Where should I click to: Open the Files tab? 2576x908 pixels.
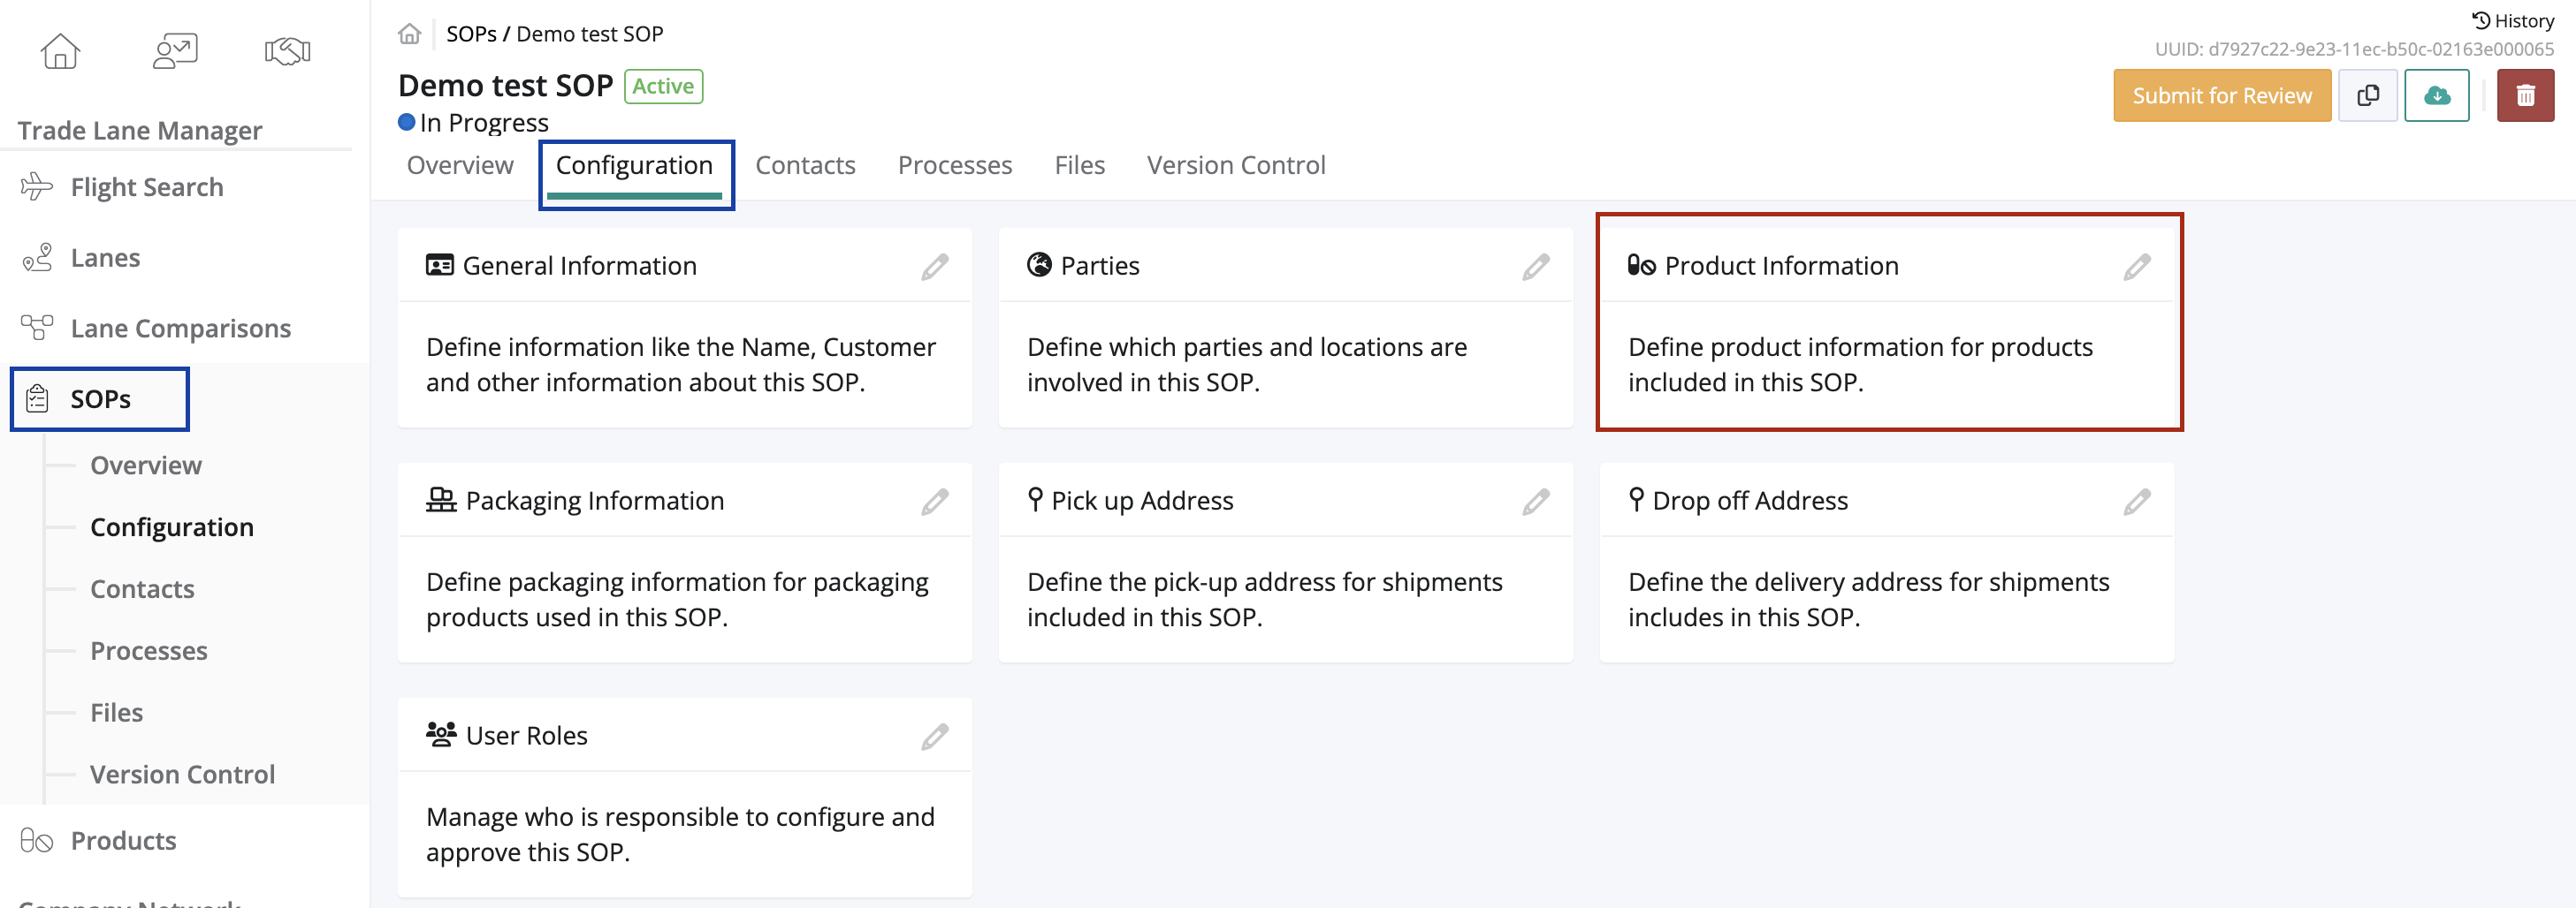1079,165
